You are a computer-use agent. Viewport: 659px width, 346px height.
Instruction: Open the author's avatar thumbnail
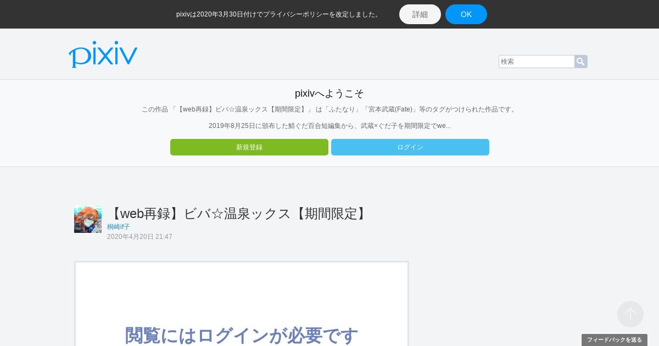tap(88, 219)
